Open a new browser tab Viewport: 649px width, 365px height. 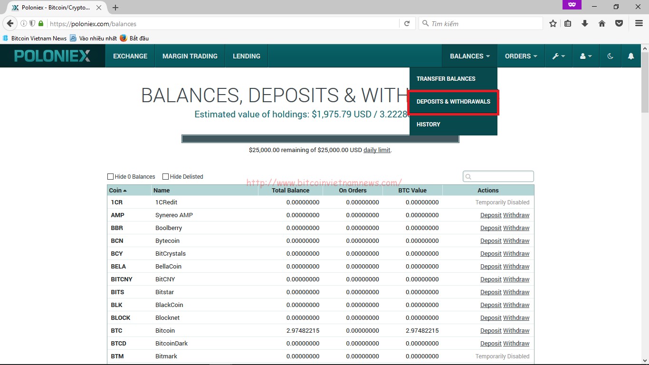115,8
